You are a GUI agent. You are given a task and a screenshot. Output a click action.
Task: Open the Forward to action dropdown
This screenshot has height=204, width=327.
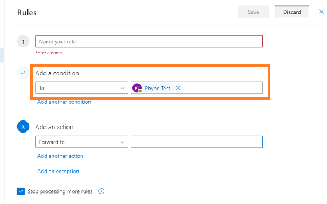[81, 142]
